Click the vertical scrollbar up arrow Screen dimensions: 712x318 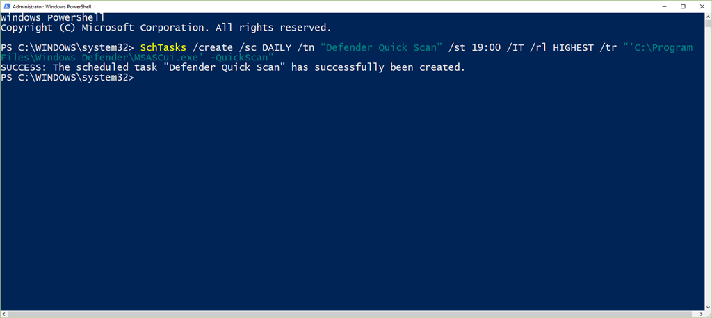[x=708, y=17]
